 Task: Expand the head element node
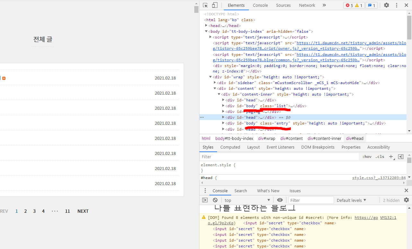point(206,26)
